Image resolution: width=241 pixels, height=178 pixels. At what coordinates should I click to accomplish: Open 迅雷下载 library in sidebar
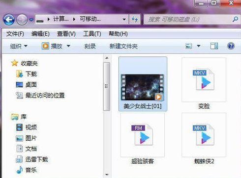tap(32, 159)
